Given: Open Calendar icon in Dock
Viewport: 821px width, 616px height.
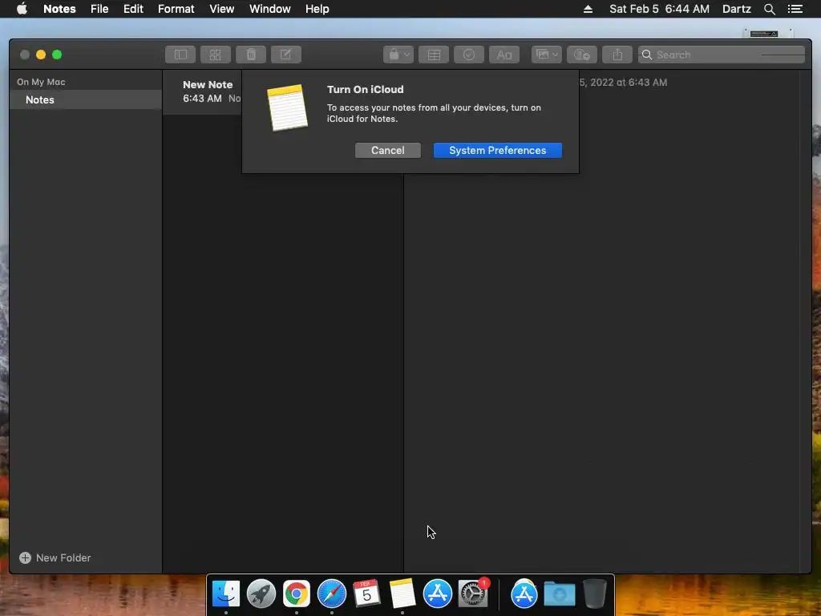Looking at the screenshot, I should click(x=366, y=594).
